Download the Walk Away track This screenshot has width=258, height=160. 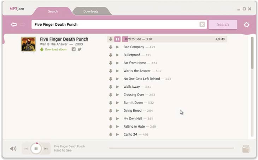tap(111, 87)
